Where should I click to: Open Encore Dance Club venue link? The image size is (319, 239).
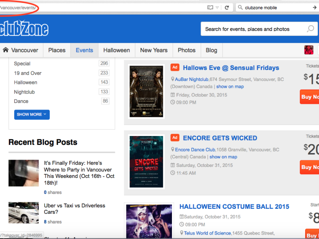click(195, 150)
